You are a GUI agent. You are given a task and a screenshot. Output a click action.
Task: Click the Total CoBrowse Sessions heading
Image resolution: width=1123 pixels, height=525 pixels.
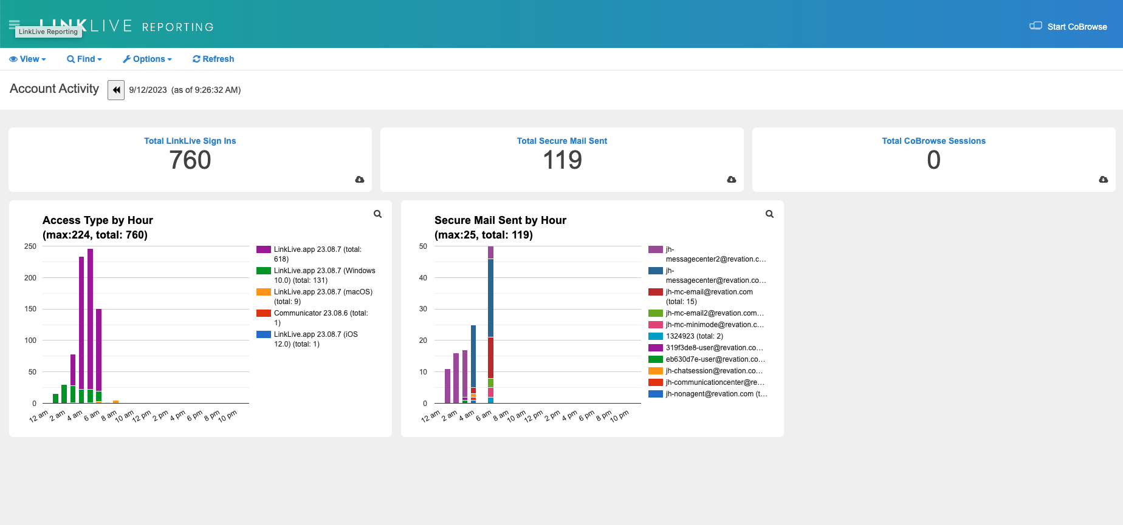(933, 141)
